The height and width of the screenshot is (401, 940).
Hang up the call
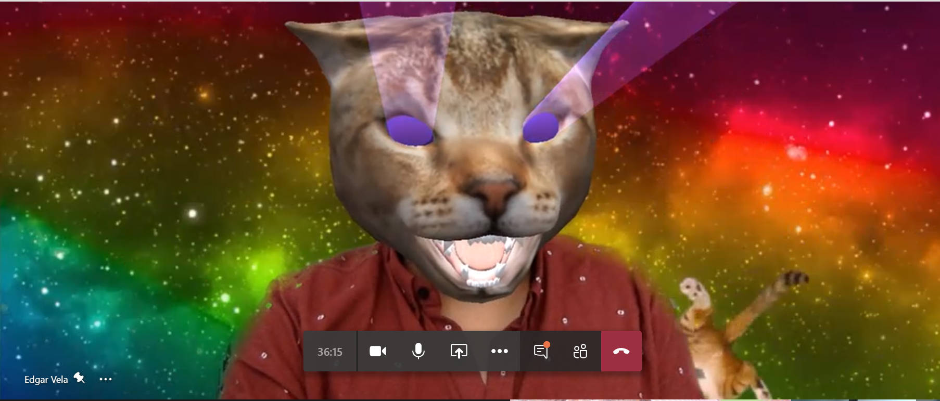(621, 352)
